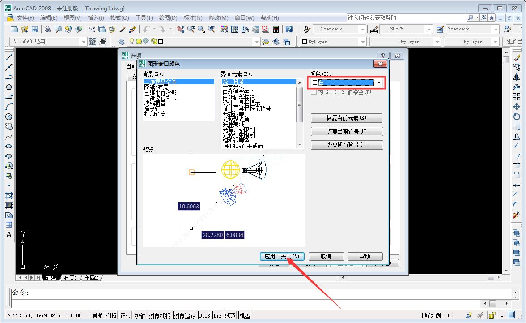This screenshot has width=526, height=323.
Task: Select the Line tool
Action: (x=9, y=57)
